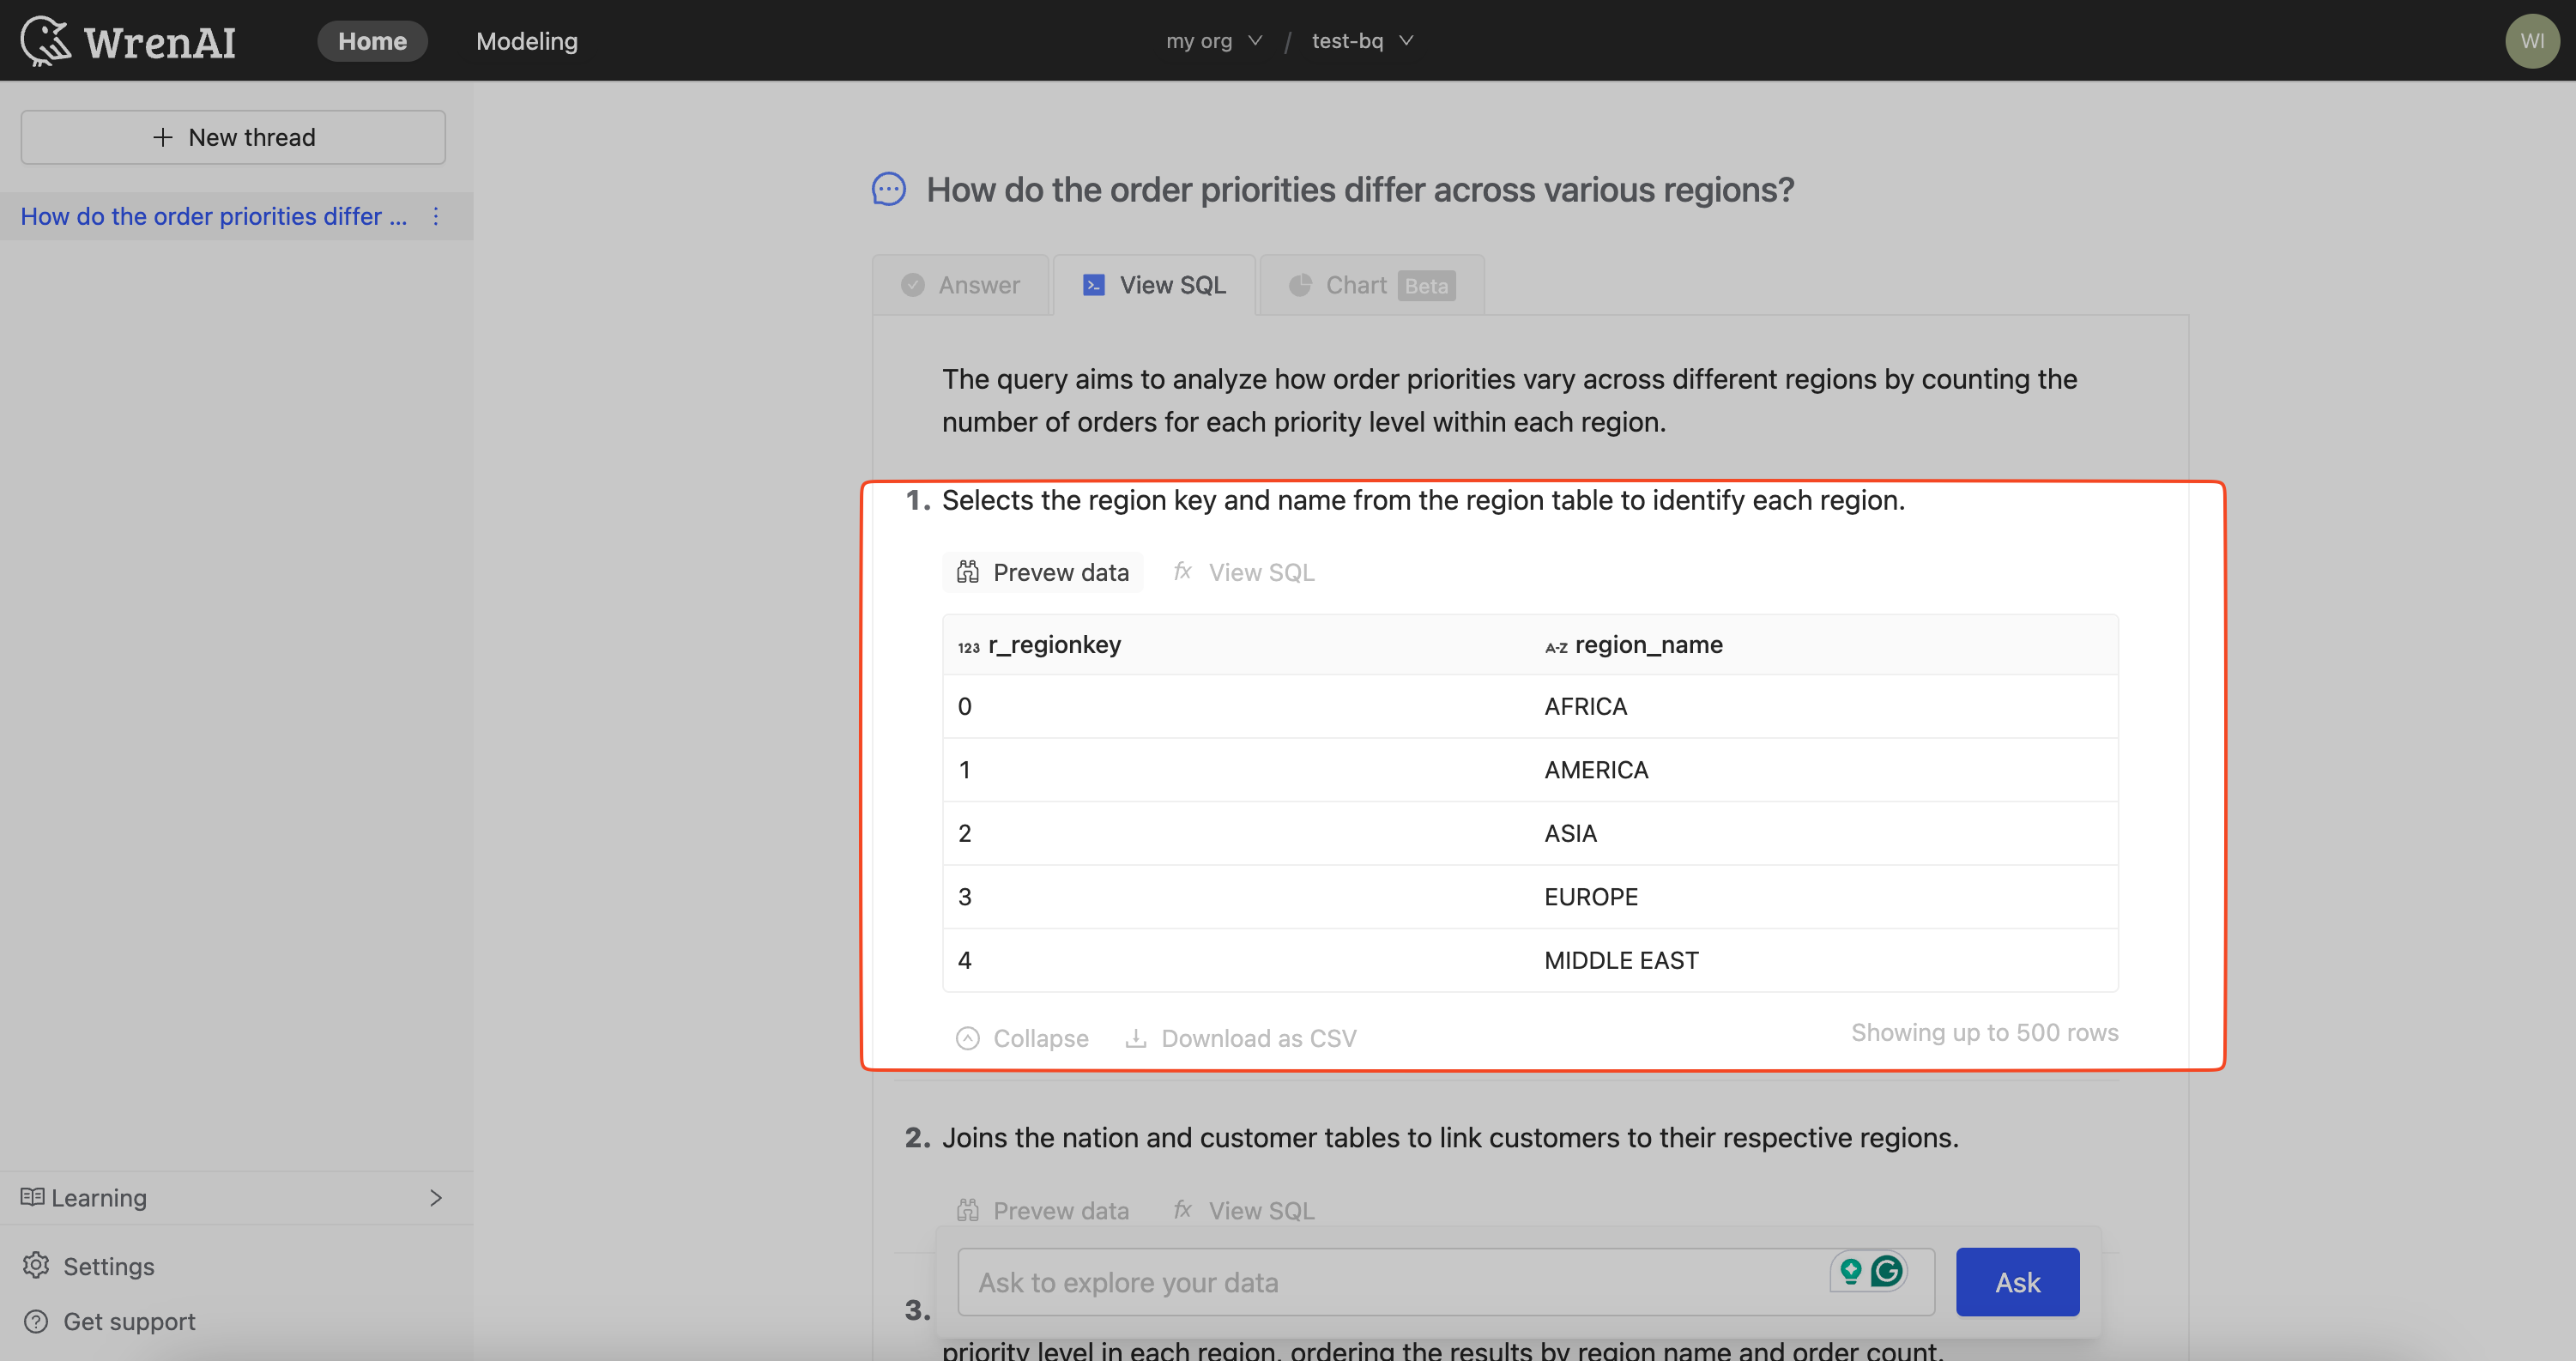Toggle the smiley face question icon
This screenshot has width=2576, height=1361.
[887, 187]
